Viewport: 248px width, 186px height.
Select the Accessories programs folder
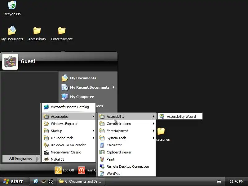pyautogui.click(x=69, y=117)
